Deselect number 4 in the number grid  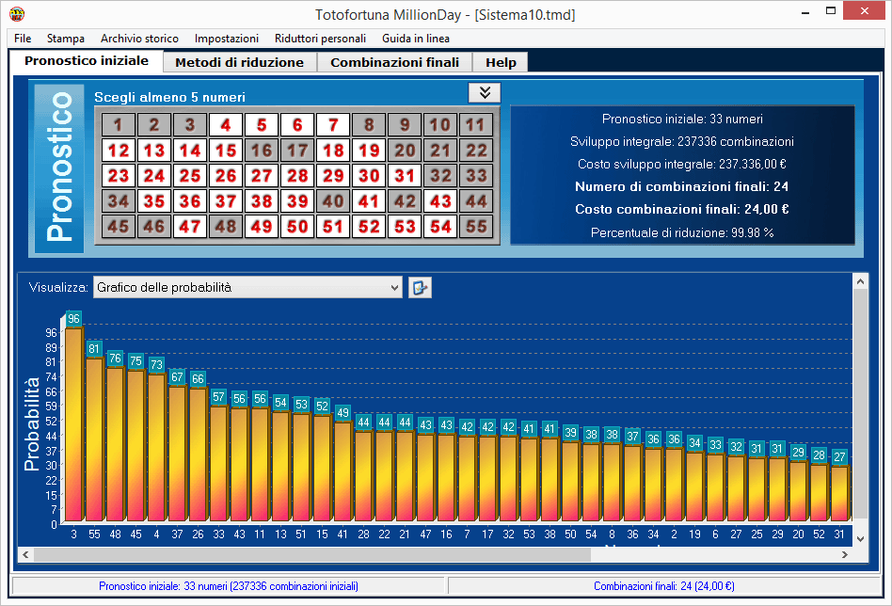click(226, 124)
